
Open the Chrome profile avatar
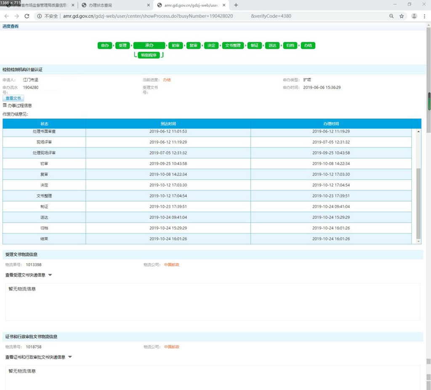pos(414,16)
